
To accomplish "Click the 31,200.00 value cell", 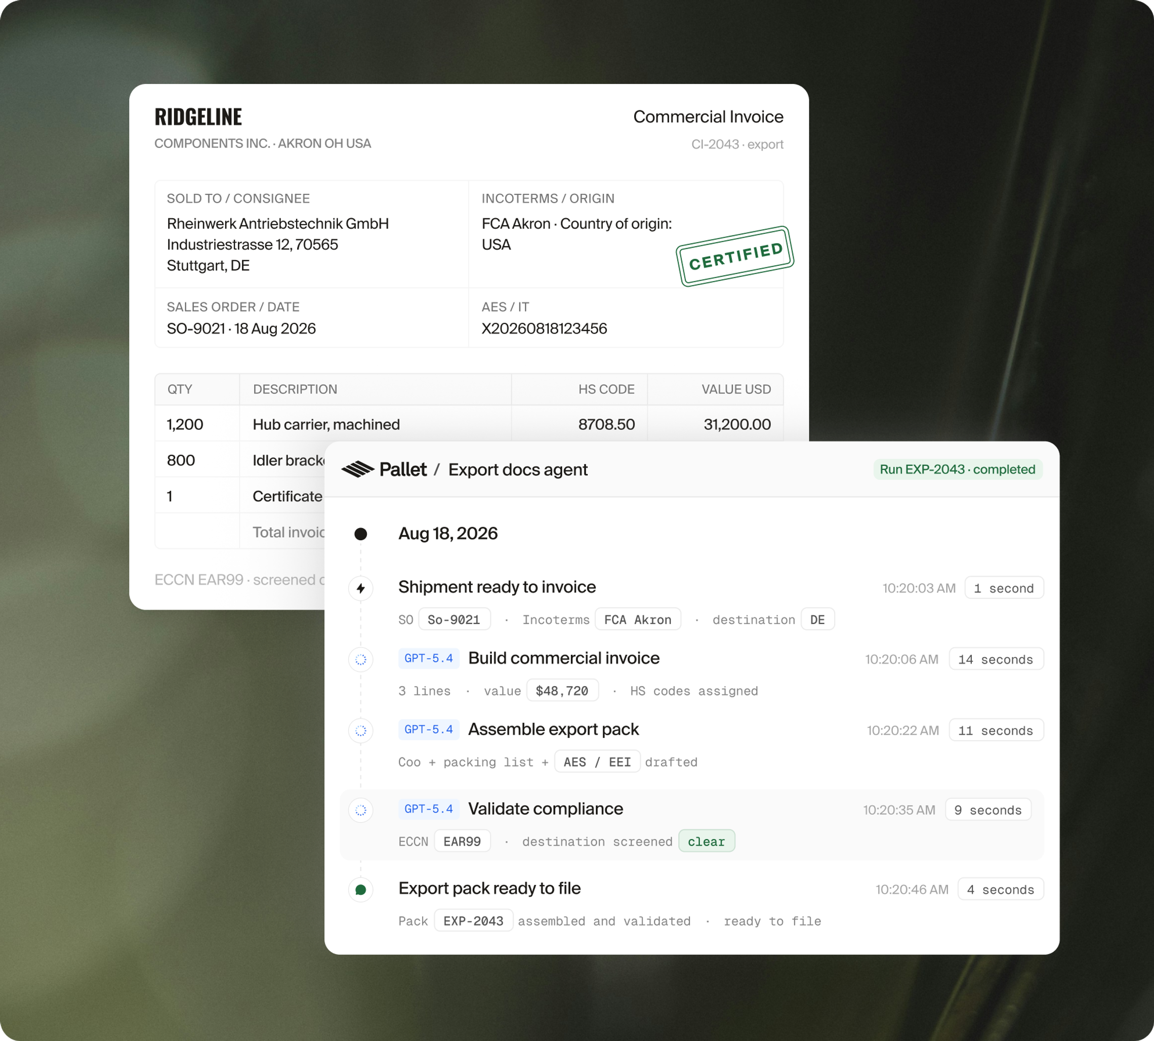I will coord(737,424).
